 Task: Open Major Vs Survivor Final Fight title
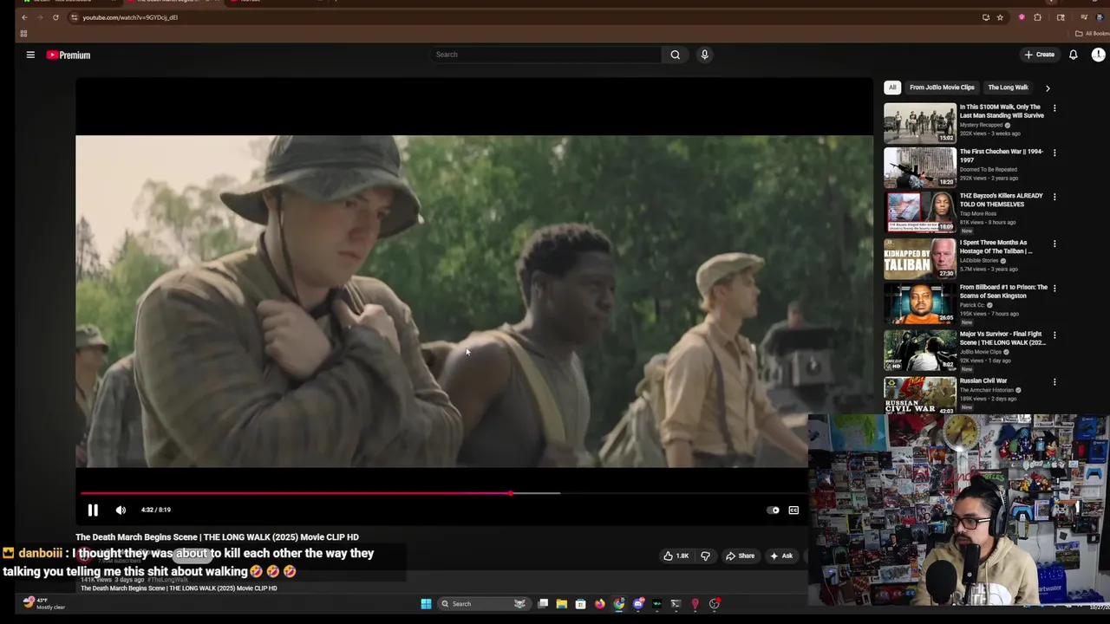1002,338
